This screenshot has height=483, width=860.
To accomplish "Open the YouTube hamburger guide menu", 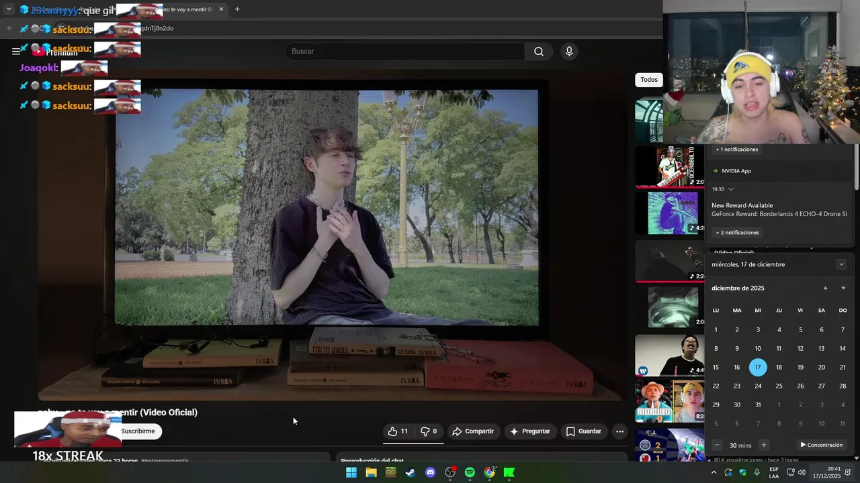I will (15, 52).
